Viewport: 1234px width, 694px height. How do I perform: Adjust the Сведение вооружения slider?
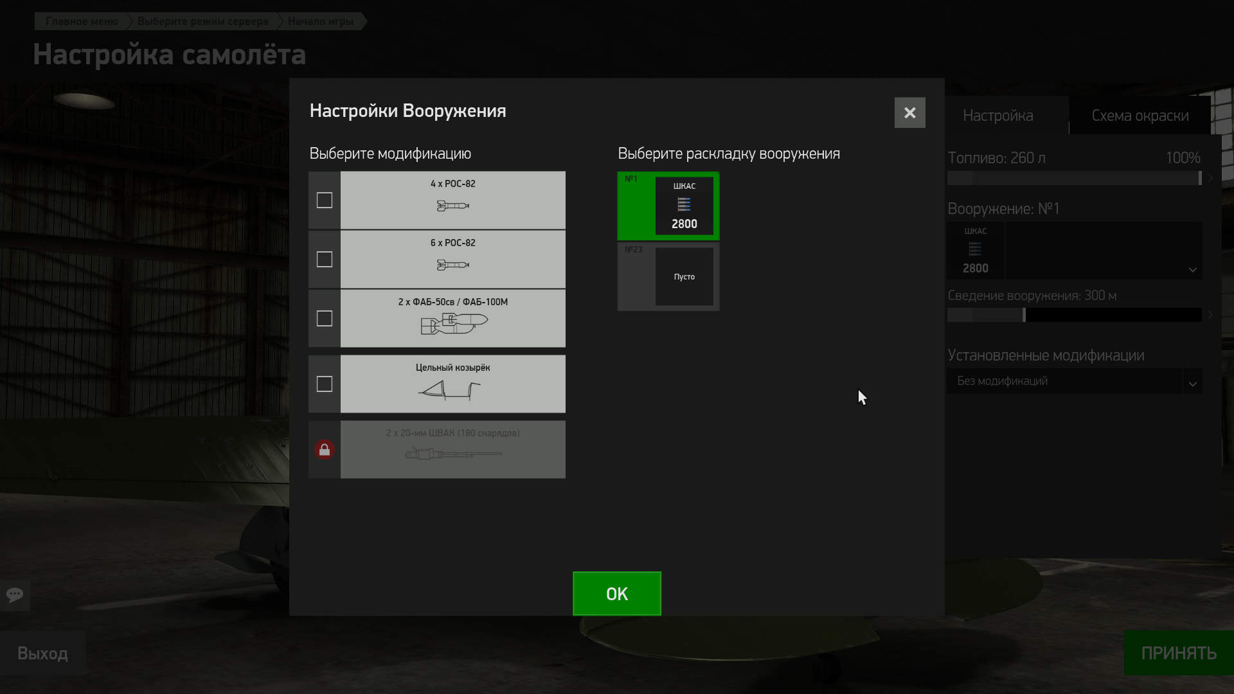coord(1024,315)
